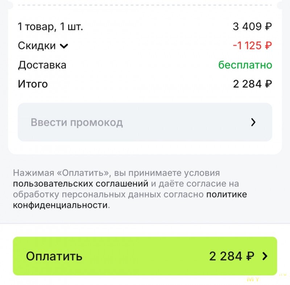Click the Итого label
Viewport: 290px width, 285px height.
coord(33,84)
